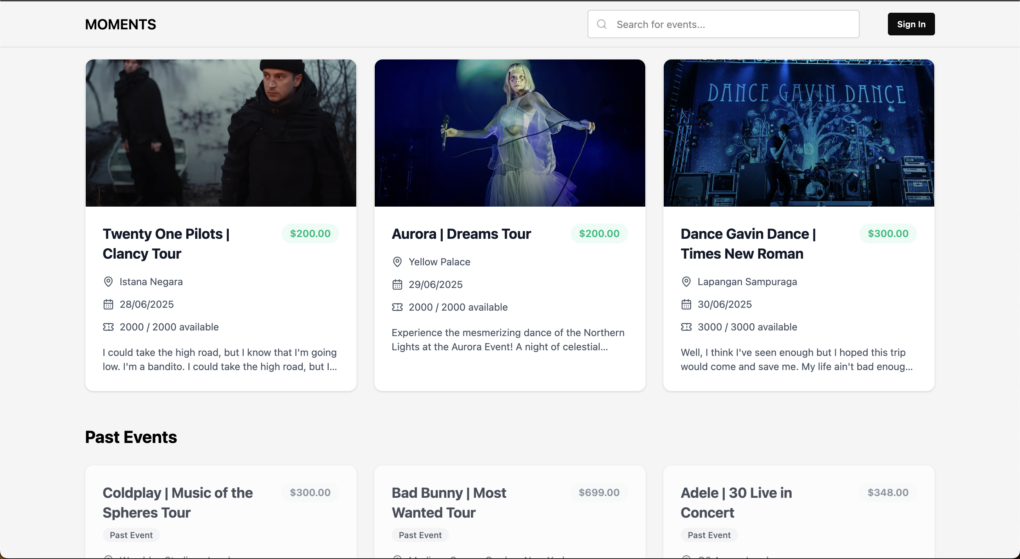Open Twenty One Pilots | Clancy Tour title
1020x559 pixels.
coord(166,244)
